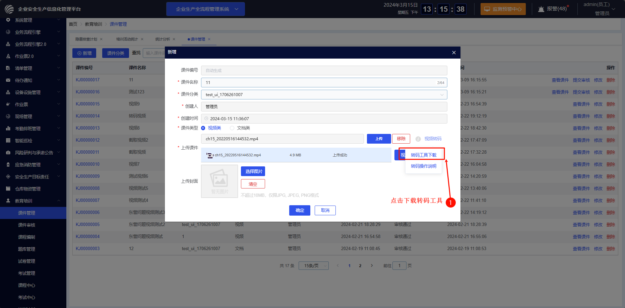Click the 安全生产目标责任 sidebar icon
This screenshot has width=625, height=308.
(8, 177)
